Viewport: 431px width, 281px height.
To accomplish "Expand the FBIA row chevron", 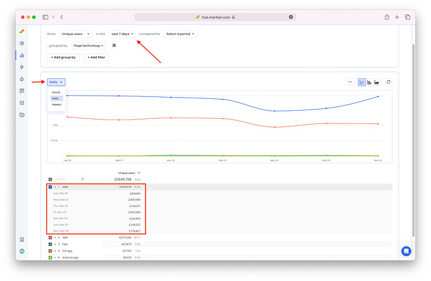I will coord(55,244).
